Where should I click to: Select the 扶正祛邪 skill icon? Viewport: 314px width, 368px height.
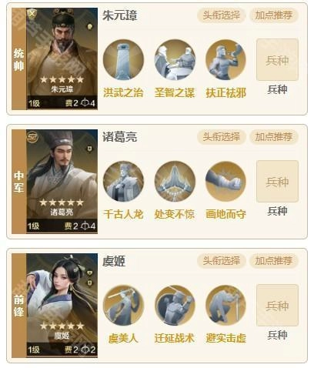click(x=225, y=59)
